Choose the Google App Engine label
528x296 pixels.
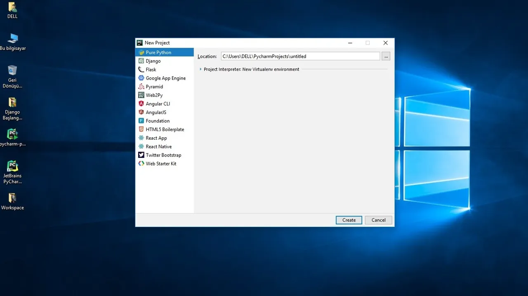pos(165,78)
